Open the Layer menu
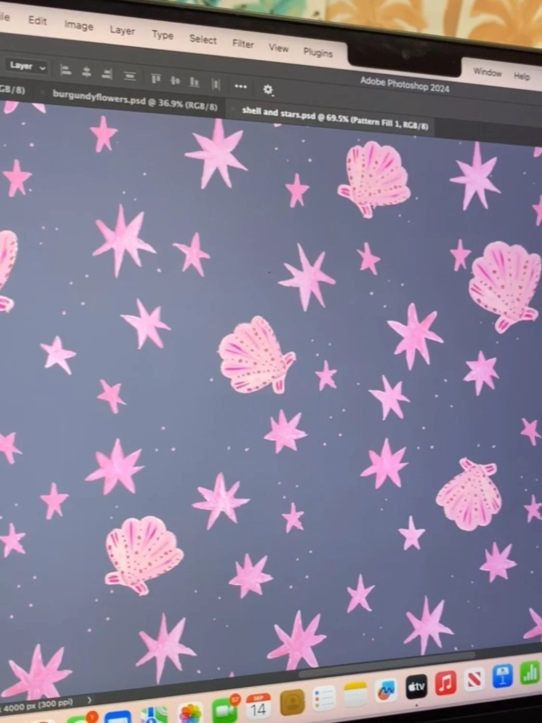The image size is (542, 723). point(122,30)
